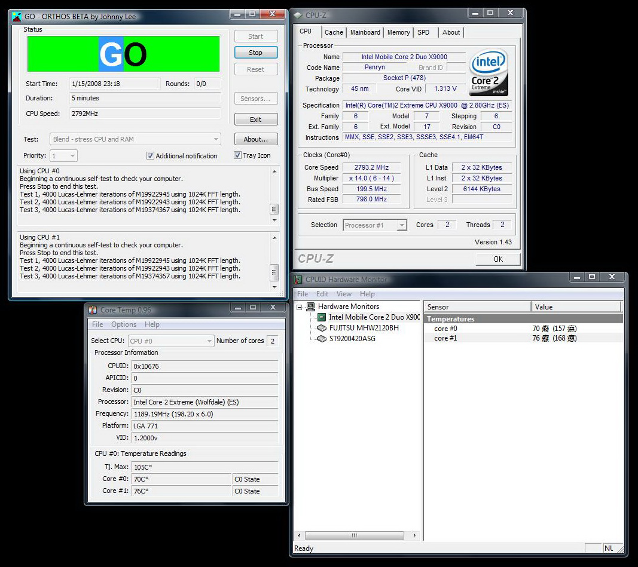Open the Priority dropdown in ORTHOS
638x567 pixels.
coord(63,155)
